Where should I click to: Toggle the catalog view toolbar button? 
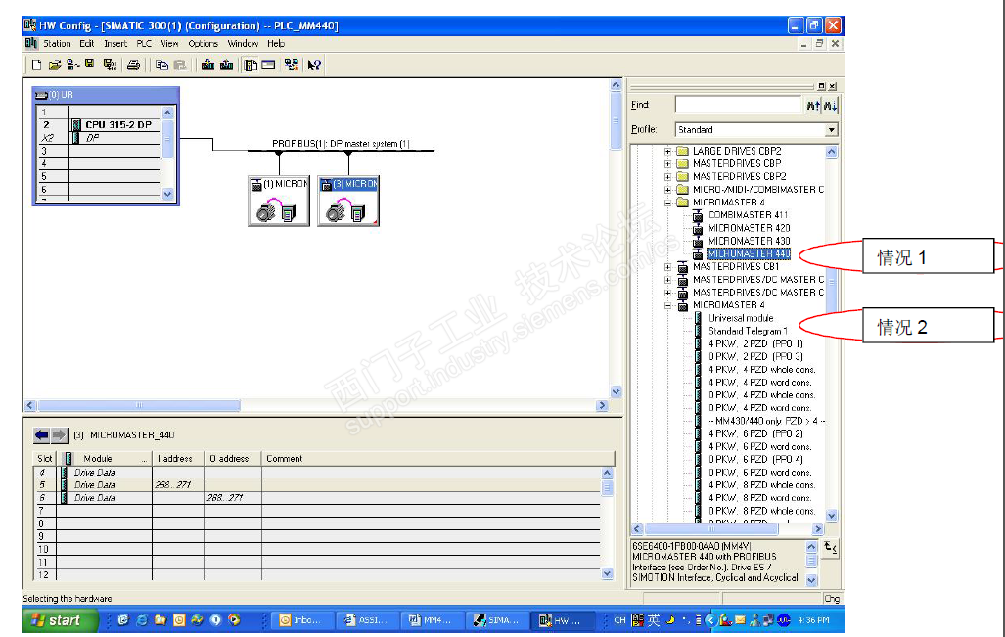tap(251, 66)
